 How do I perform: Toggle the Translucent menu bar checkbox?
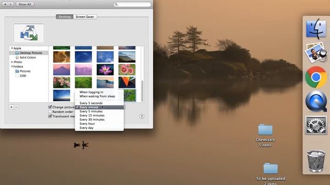pyautogui.click(x=50, y=116)
